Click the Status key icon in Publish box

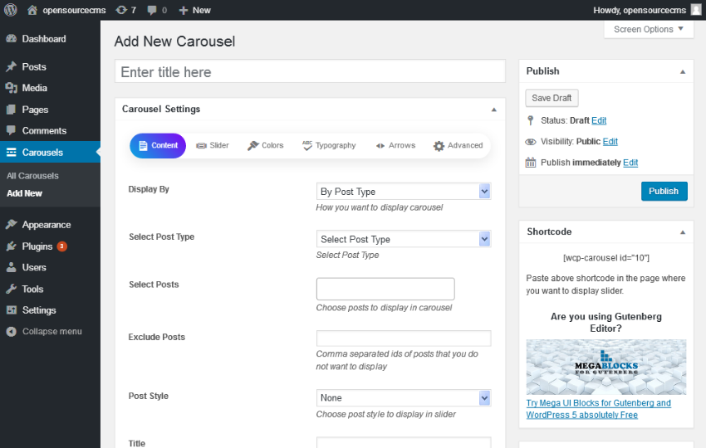tap(531, 120)
